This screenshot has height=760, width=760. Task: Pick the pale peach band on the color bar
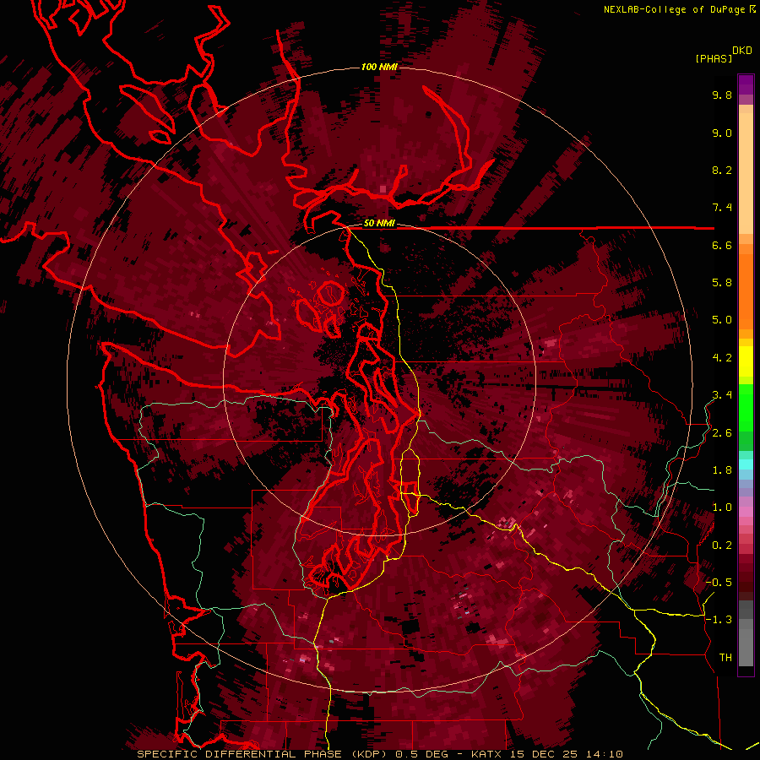click(x=746, y=173)
